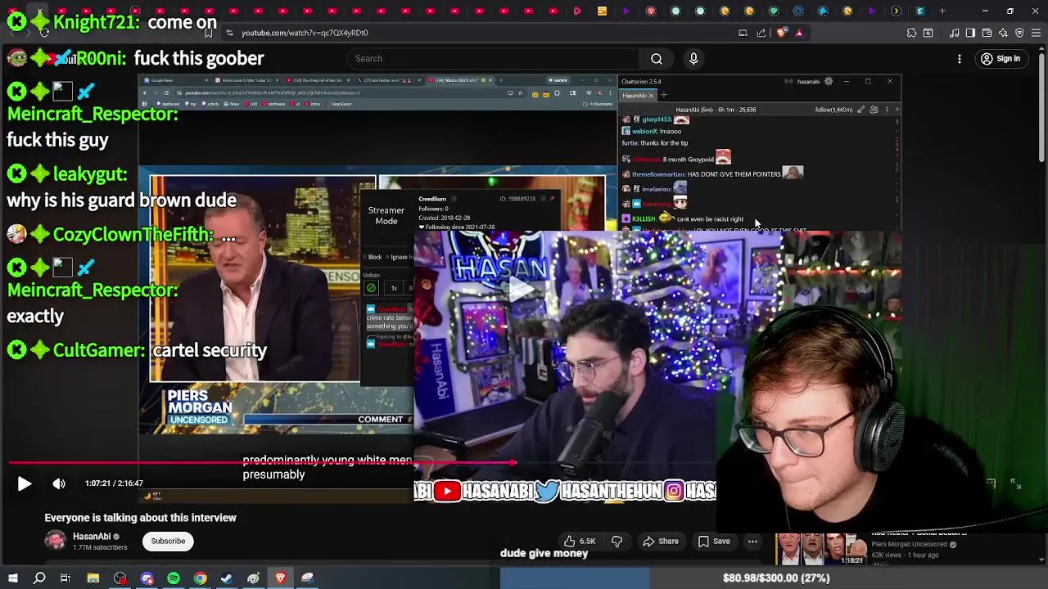Switch to the tab with E favicon

(x=920, y=11)
